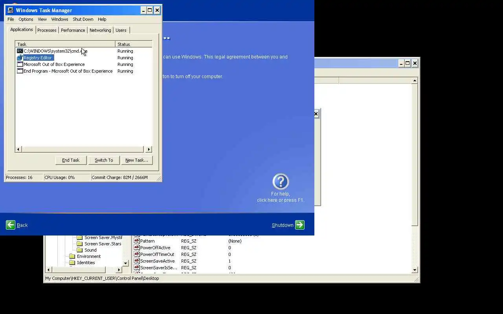This screenshot has width=503, height=314.
Task: Click the window icon beside Microsoft Out of Box Experience
Action: point(20,64)
